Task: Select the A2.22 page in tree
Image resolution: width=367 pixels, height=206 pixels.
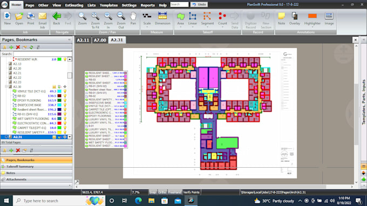Action: click(17, 78)
